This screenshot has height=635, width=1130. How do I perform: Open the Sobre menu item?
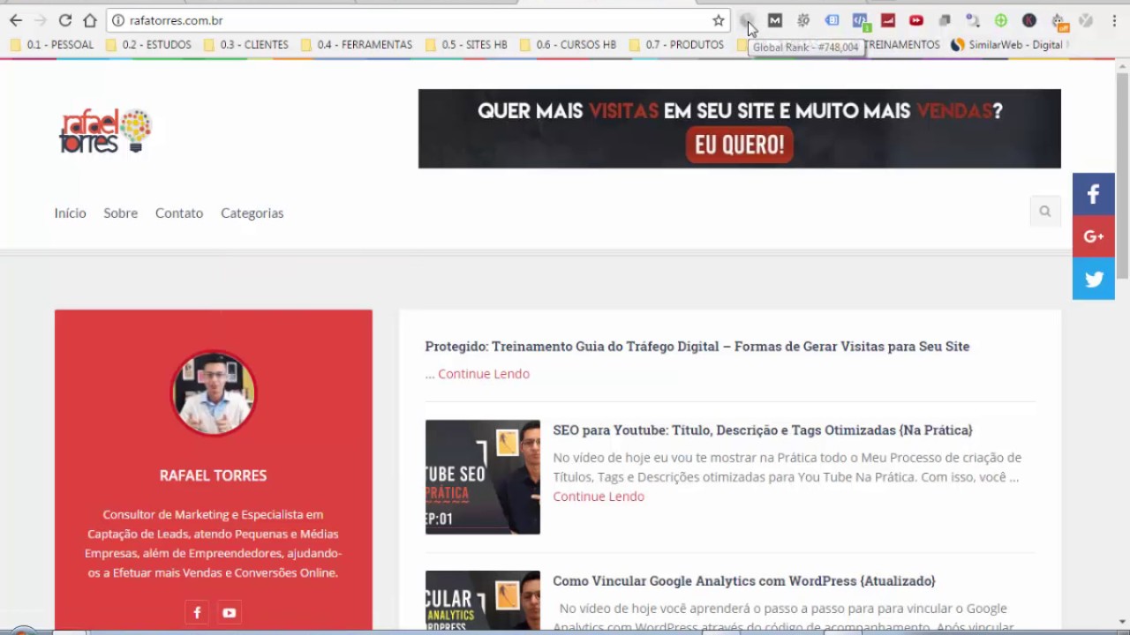[120, 213]
